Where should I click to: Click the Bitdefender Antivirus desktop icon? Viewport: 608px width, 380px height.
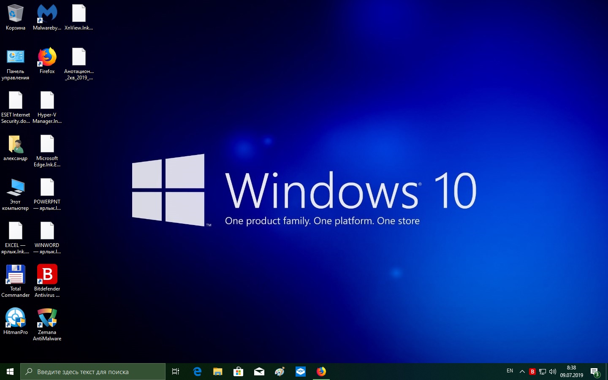(x=47, y=274)
